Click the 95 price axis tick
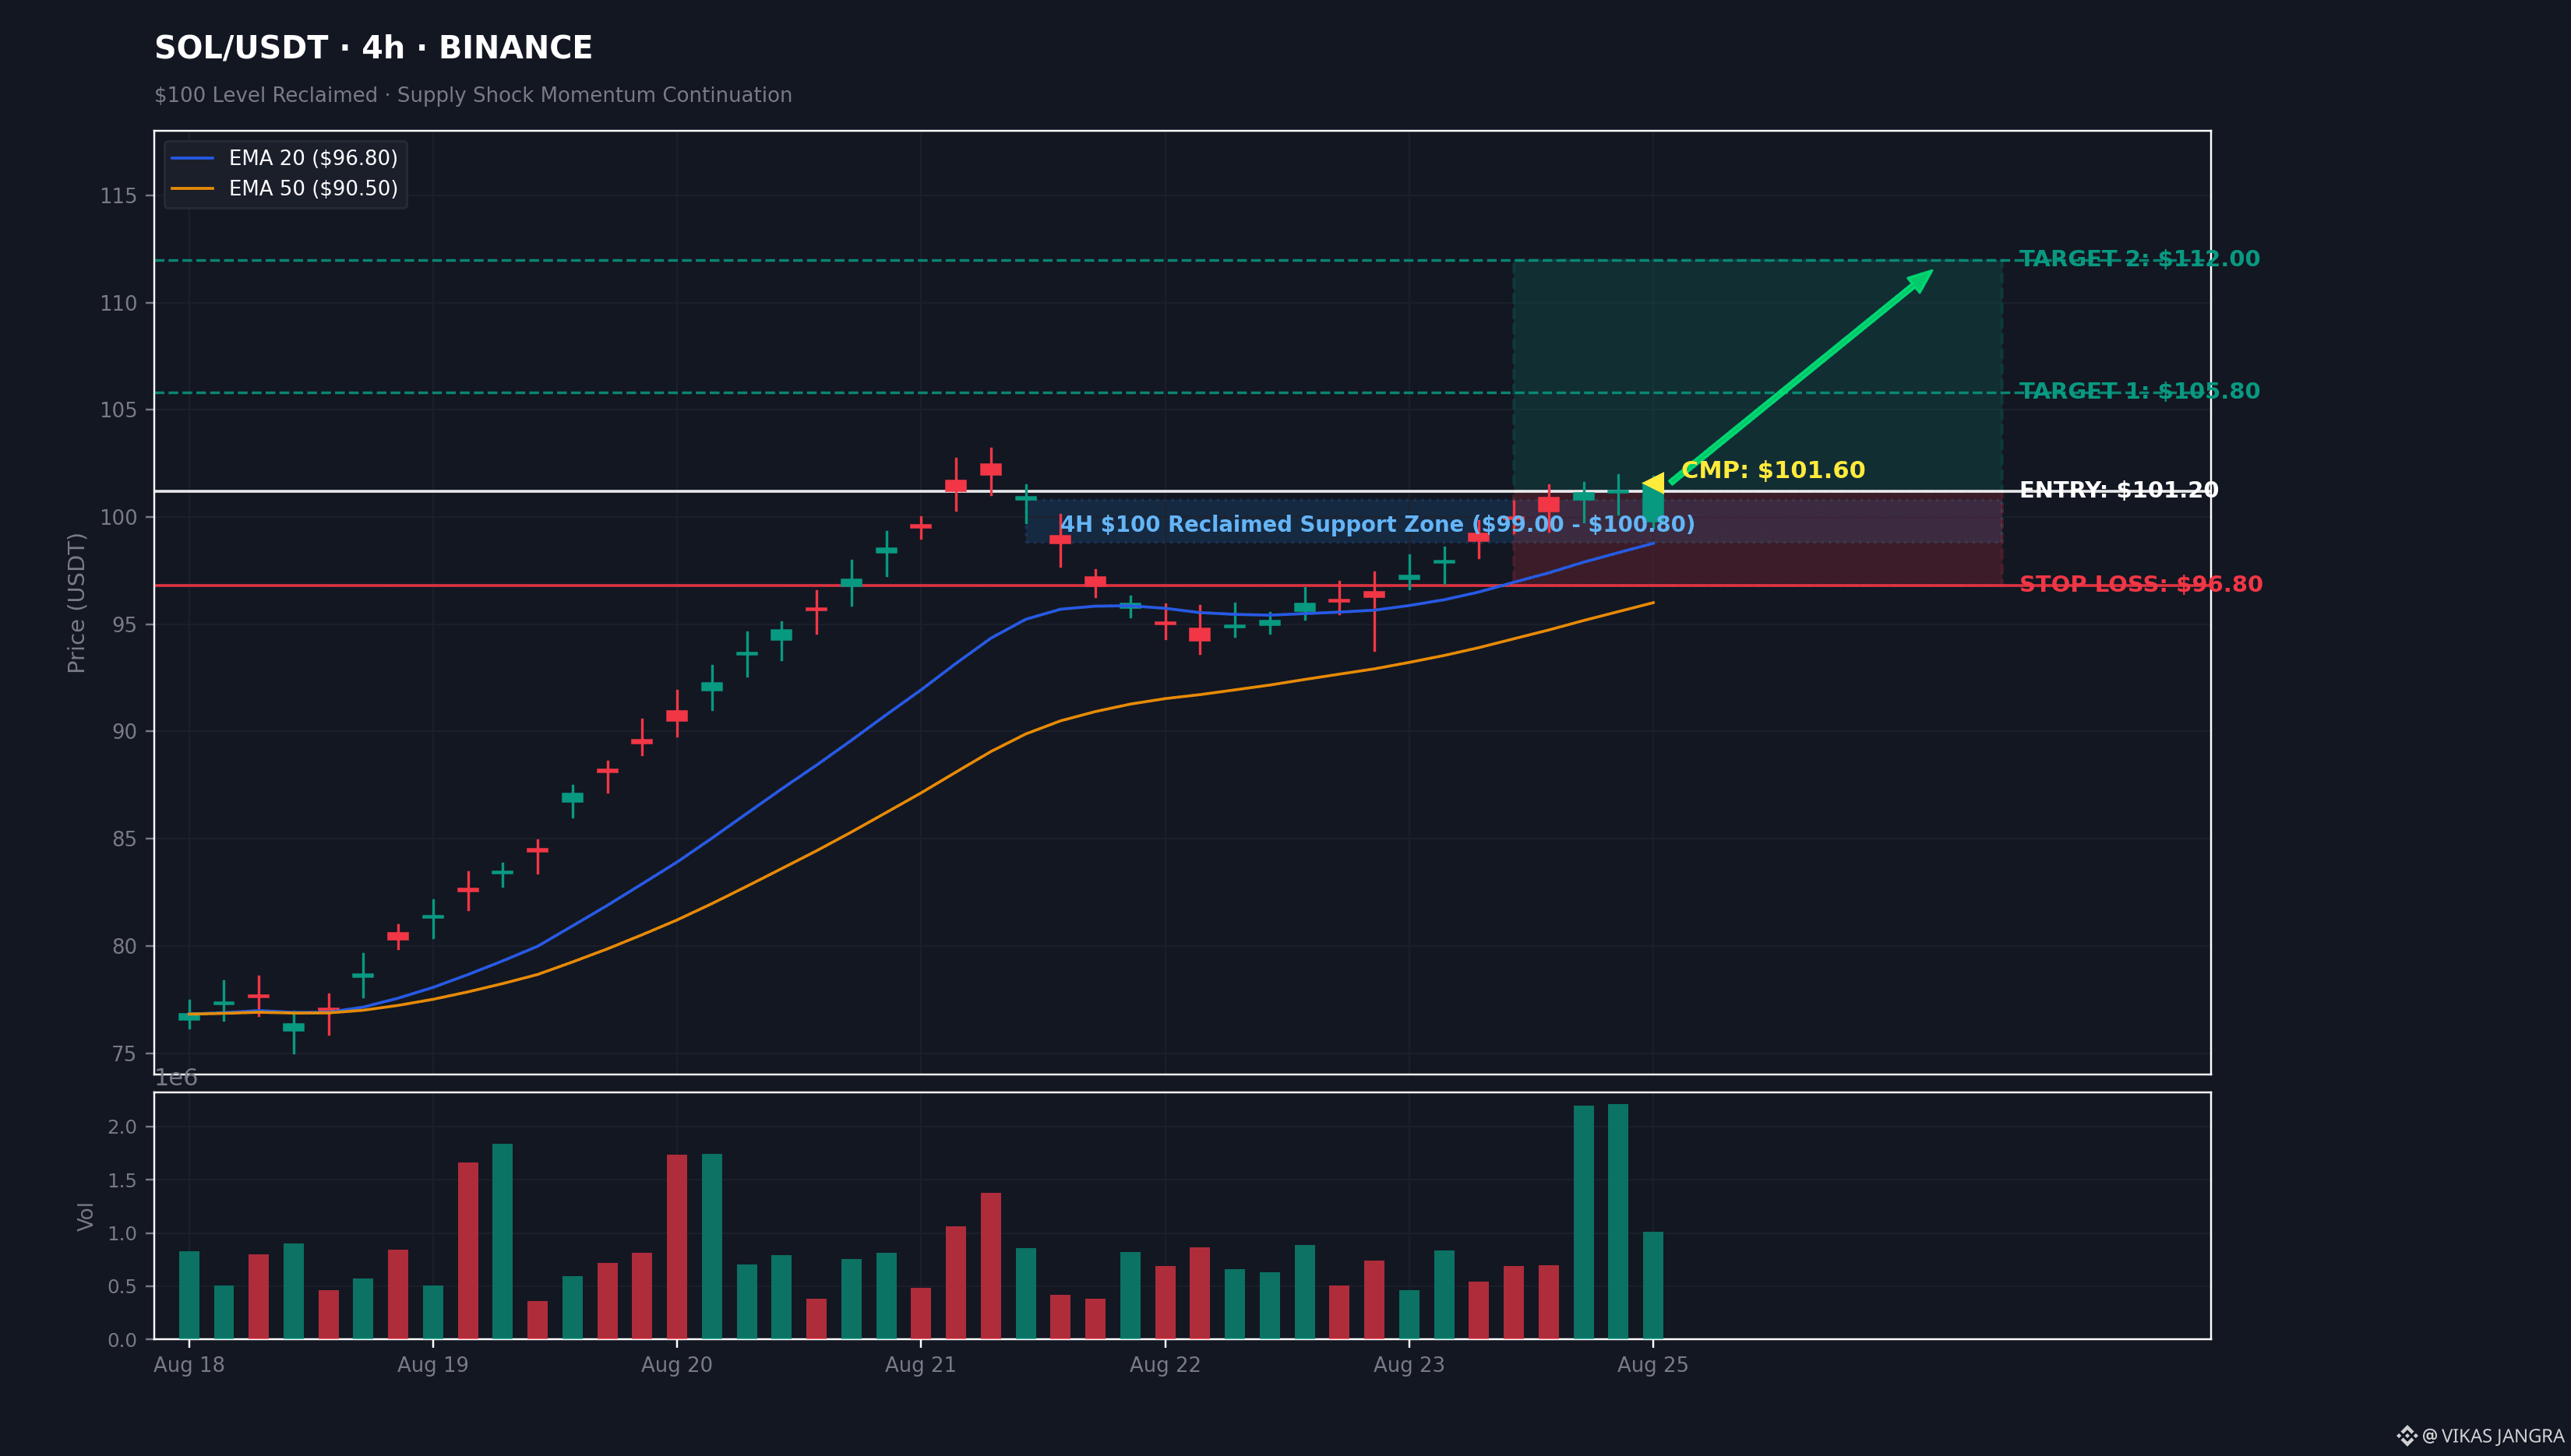 click(124, 624)
